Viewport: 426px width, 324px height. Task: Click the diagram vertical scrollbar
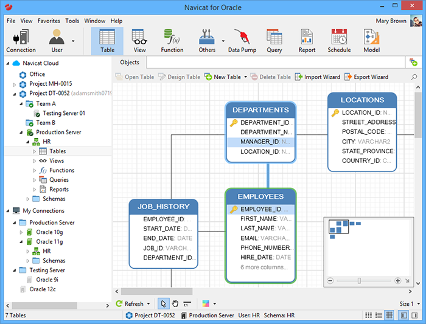[x=418, y=115]
